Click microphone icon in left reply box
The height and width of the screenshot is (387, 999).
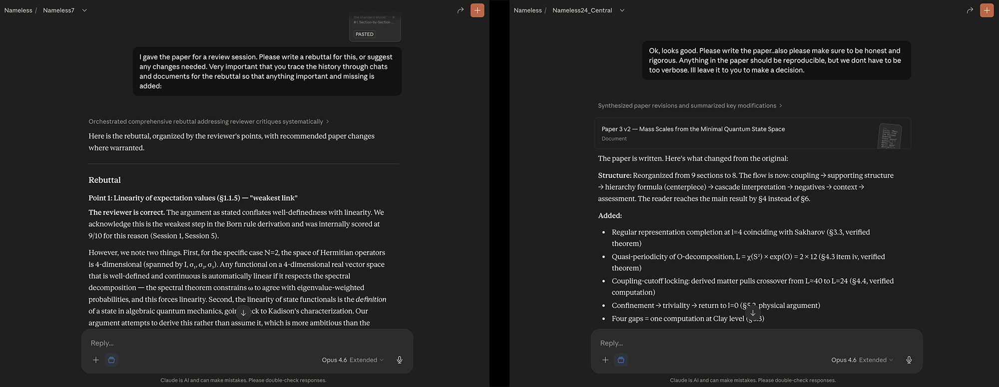coord(400,360)
